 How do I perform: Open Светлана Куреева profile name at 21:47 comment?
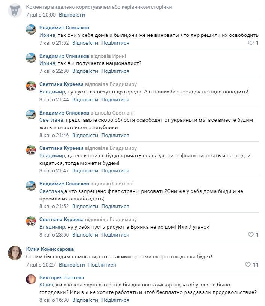62,148
